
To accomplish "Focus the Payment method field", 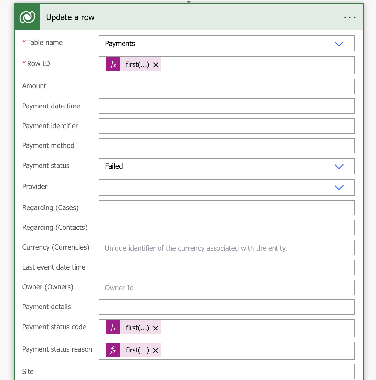I will [x=226, y=146].
